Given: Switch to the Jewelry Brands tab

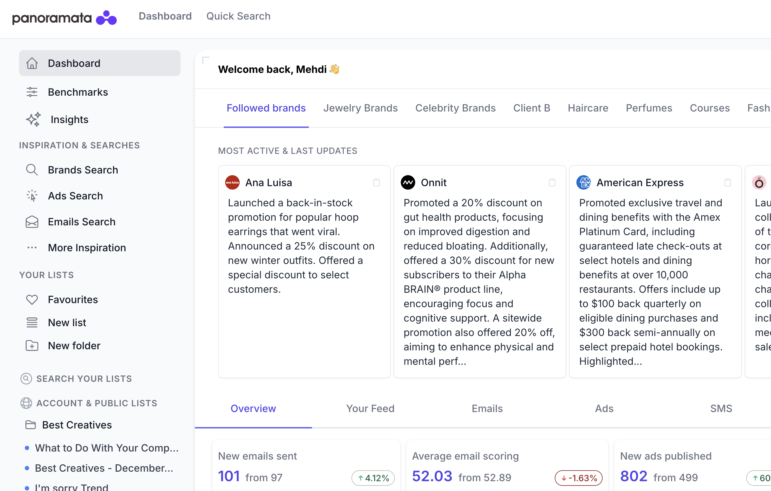Looking at the screenshot, I should [360, 108].
